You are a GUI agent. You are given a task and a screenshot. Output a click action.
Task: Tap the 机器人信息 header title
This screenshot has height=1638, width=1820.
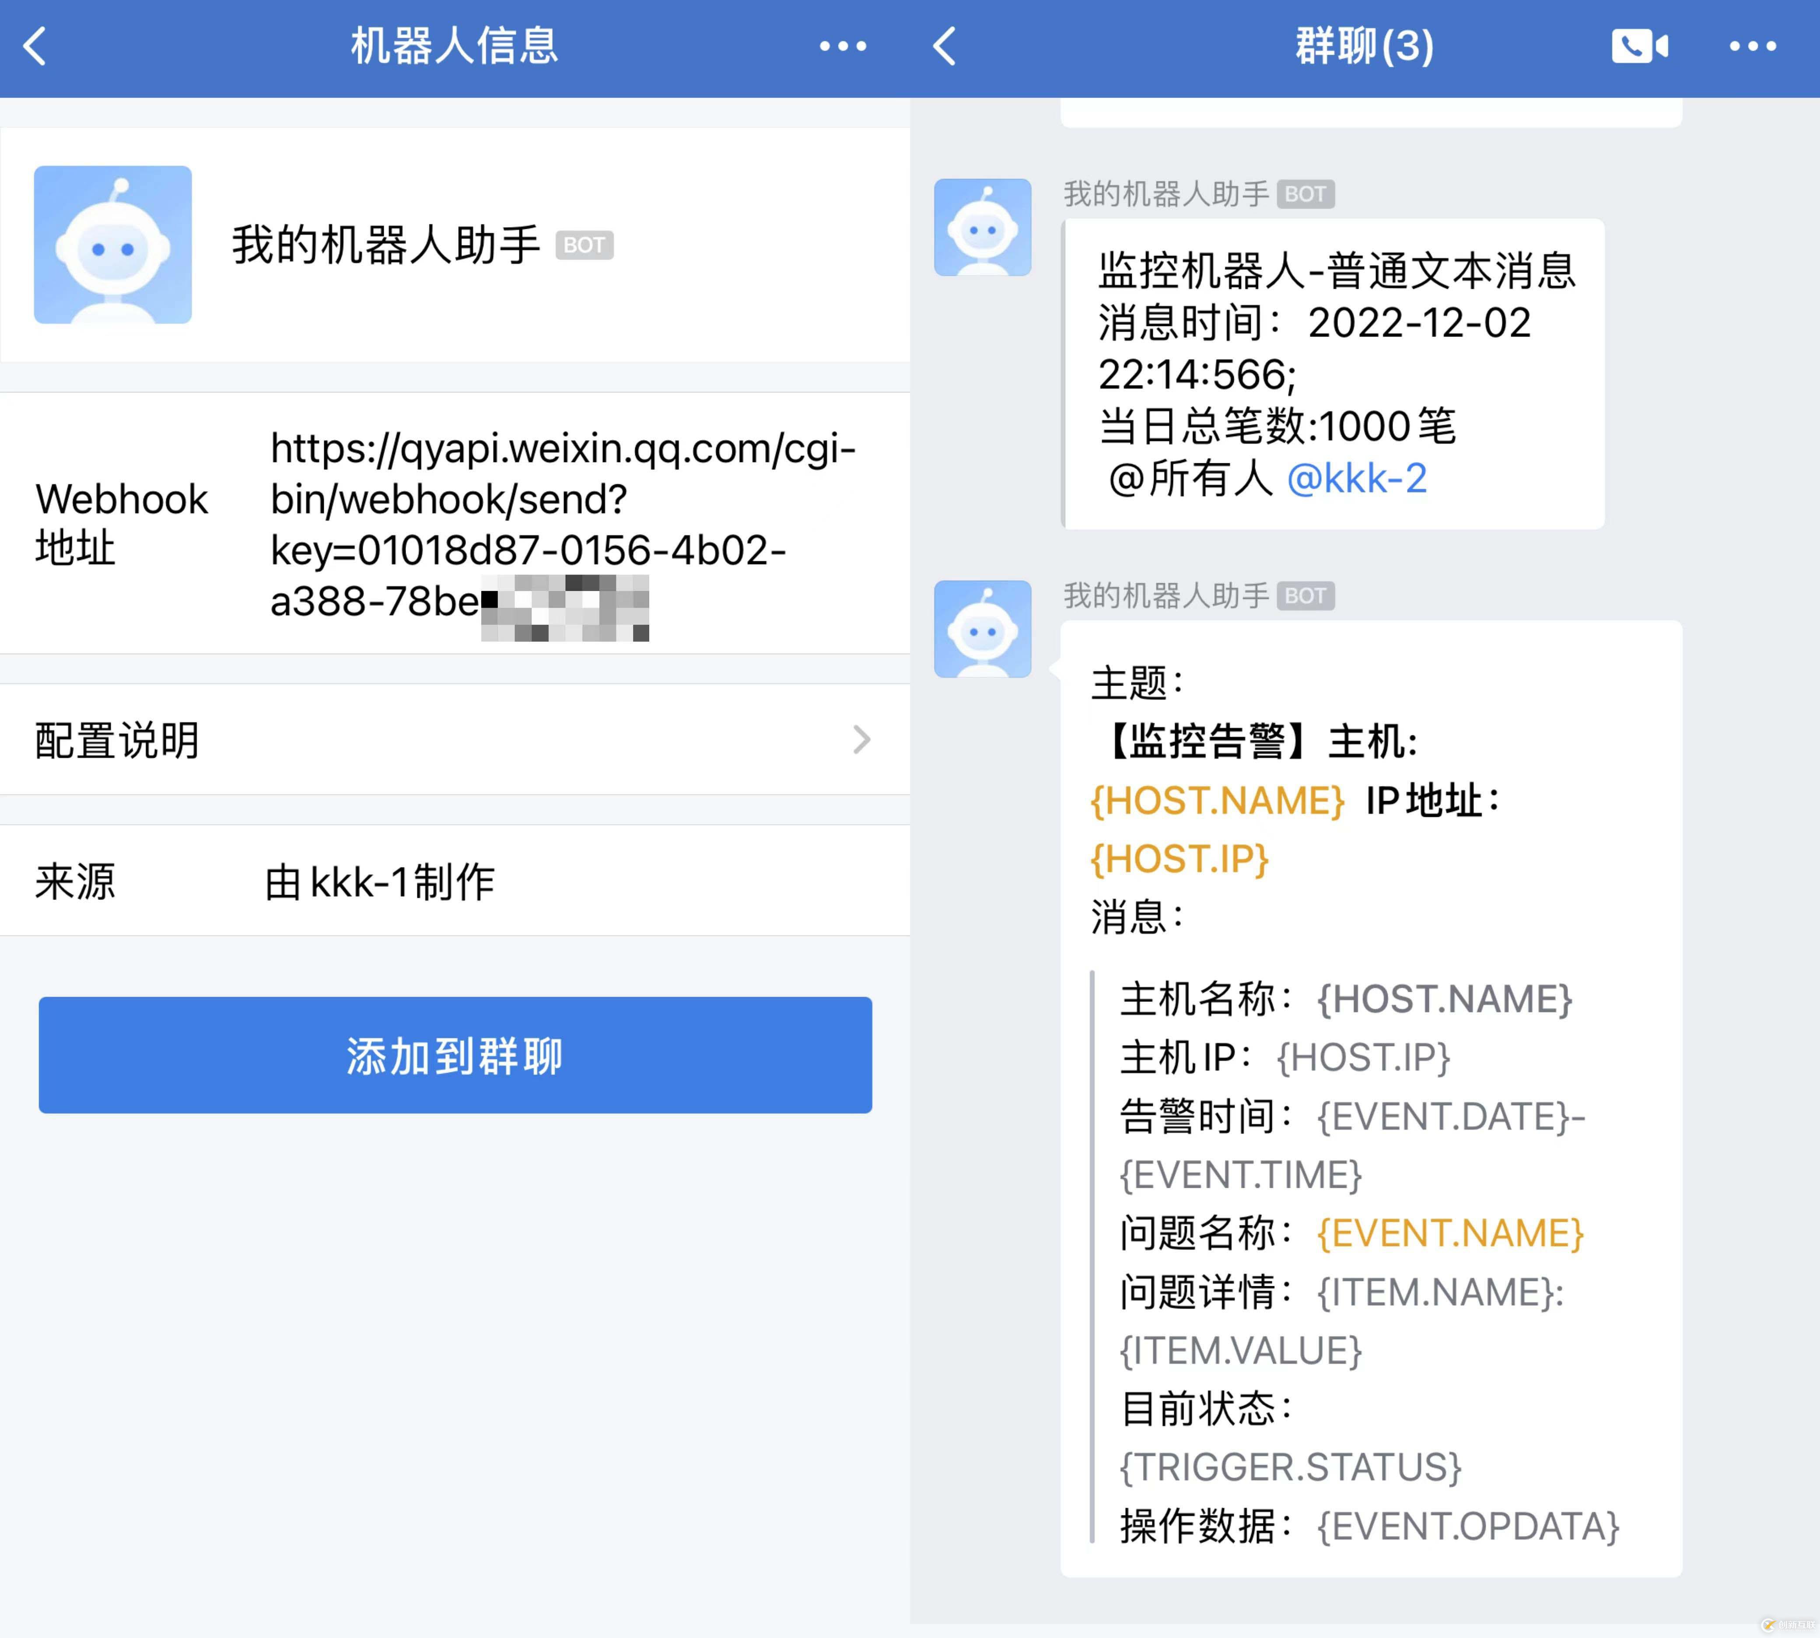click(455, 46)
